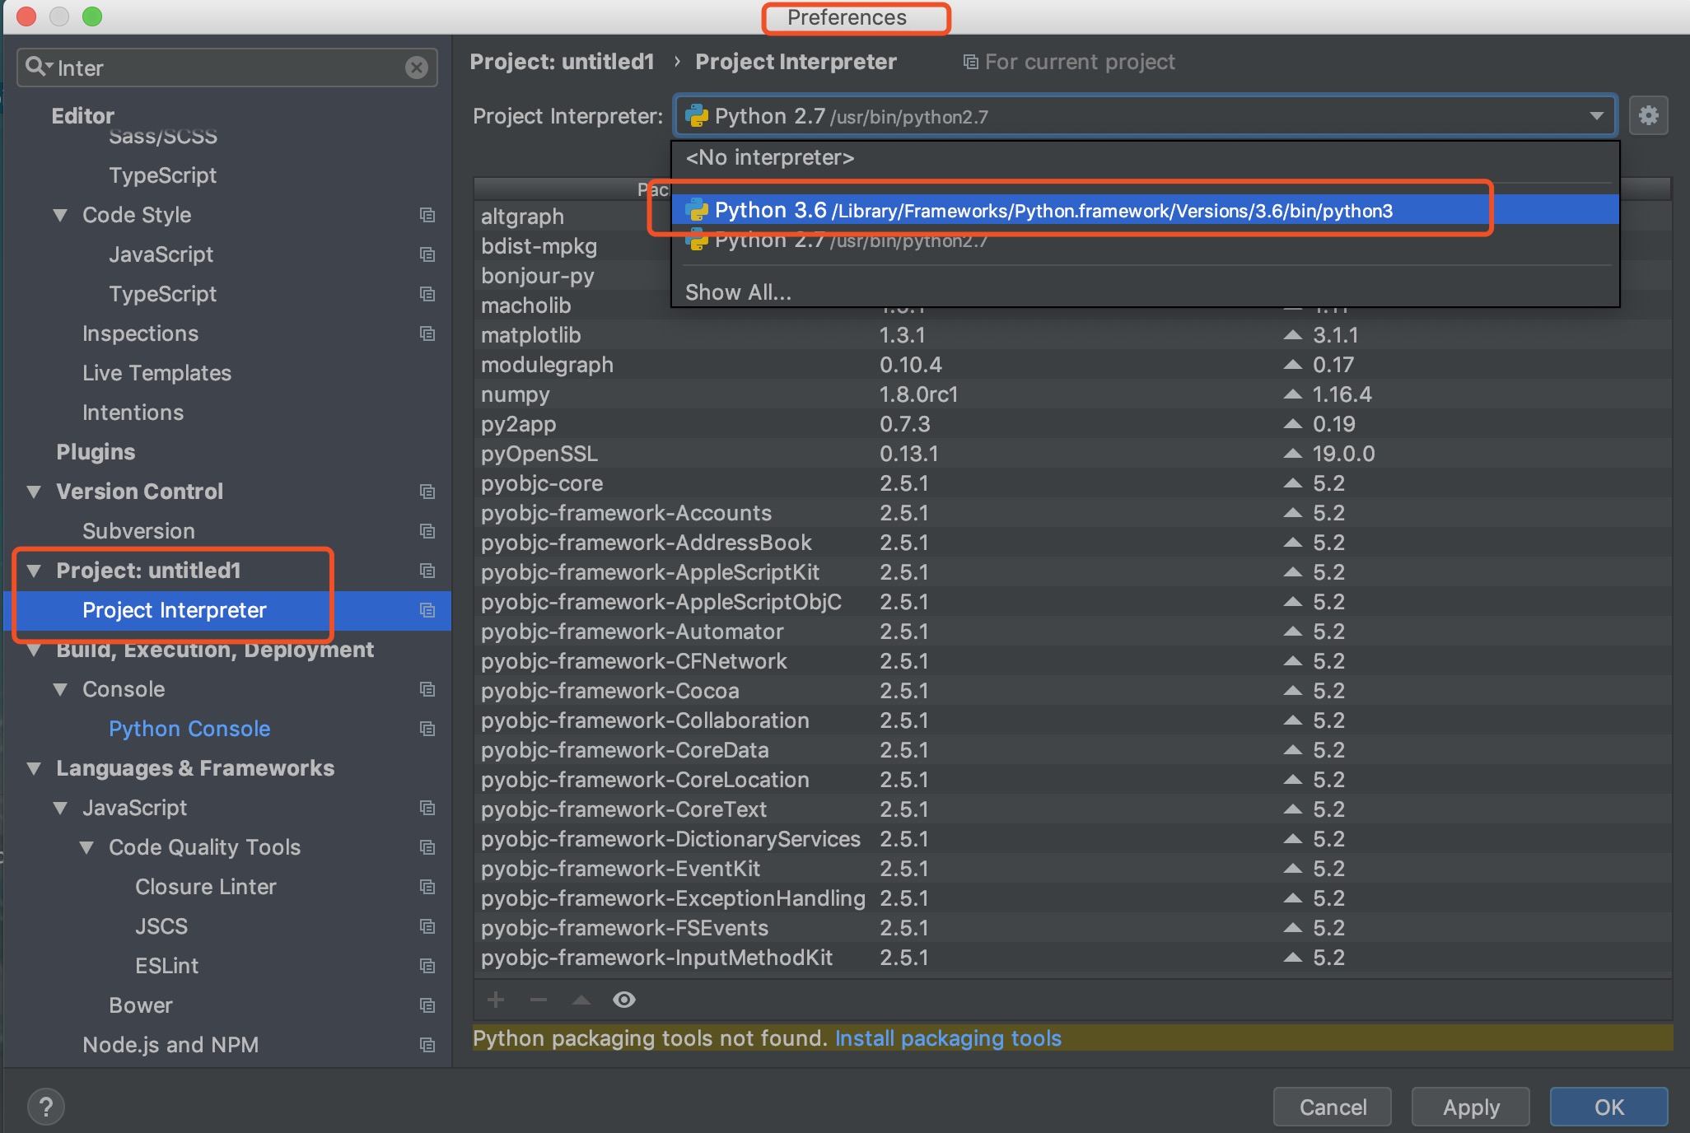Viewport: 1690px width, 1133px height.
Task: Collapse Languages & Frameworks section
Action: pos(34,768)
